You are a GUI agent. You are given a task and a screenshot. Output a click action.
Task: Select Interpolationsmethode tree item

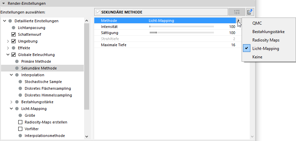click(x=45, y=136)
